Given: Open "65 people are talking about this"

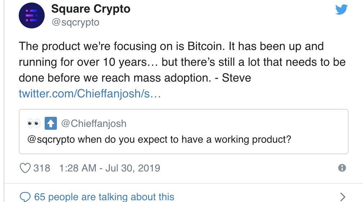Looking at the screenshot, I should 104,197.
